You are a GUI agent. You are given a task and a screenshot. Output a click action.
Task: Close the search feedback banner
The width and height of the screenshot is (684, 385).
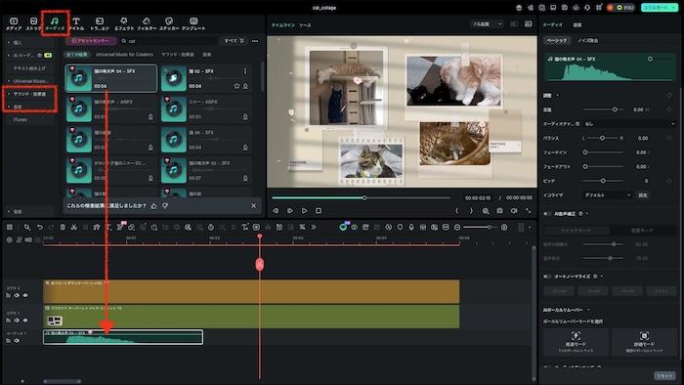click(254, 206)
